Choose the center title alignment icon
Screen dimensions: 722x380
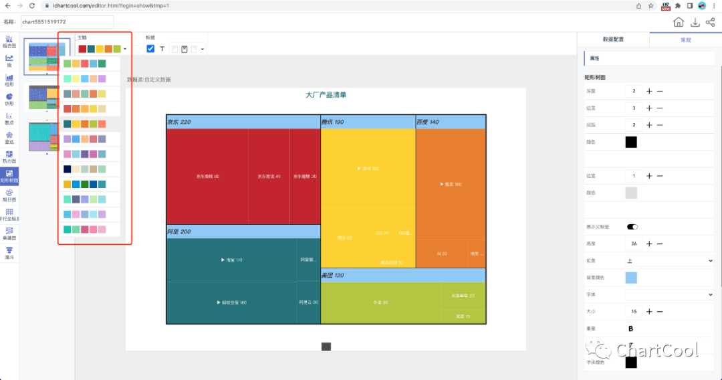tap(185, 50)
